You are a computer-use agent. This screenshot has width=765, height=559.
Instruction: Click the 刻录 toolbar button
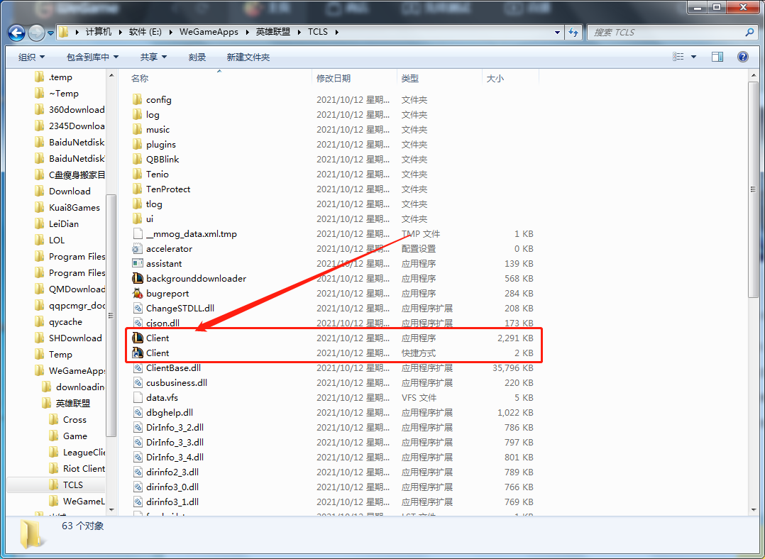tap(197, 57)
